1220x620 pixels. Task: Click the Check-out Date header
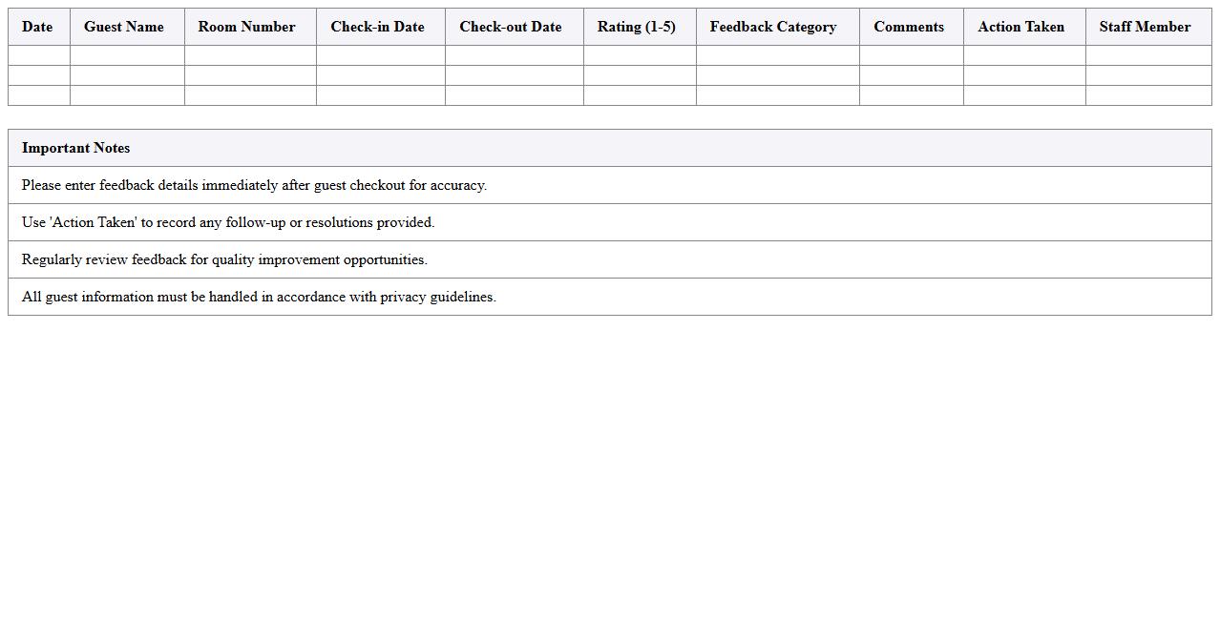pyautogui.click(x=511, y=27)
